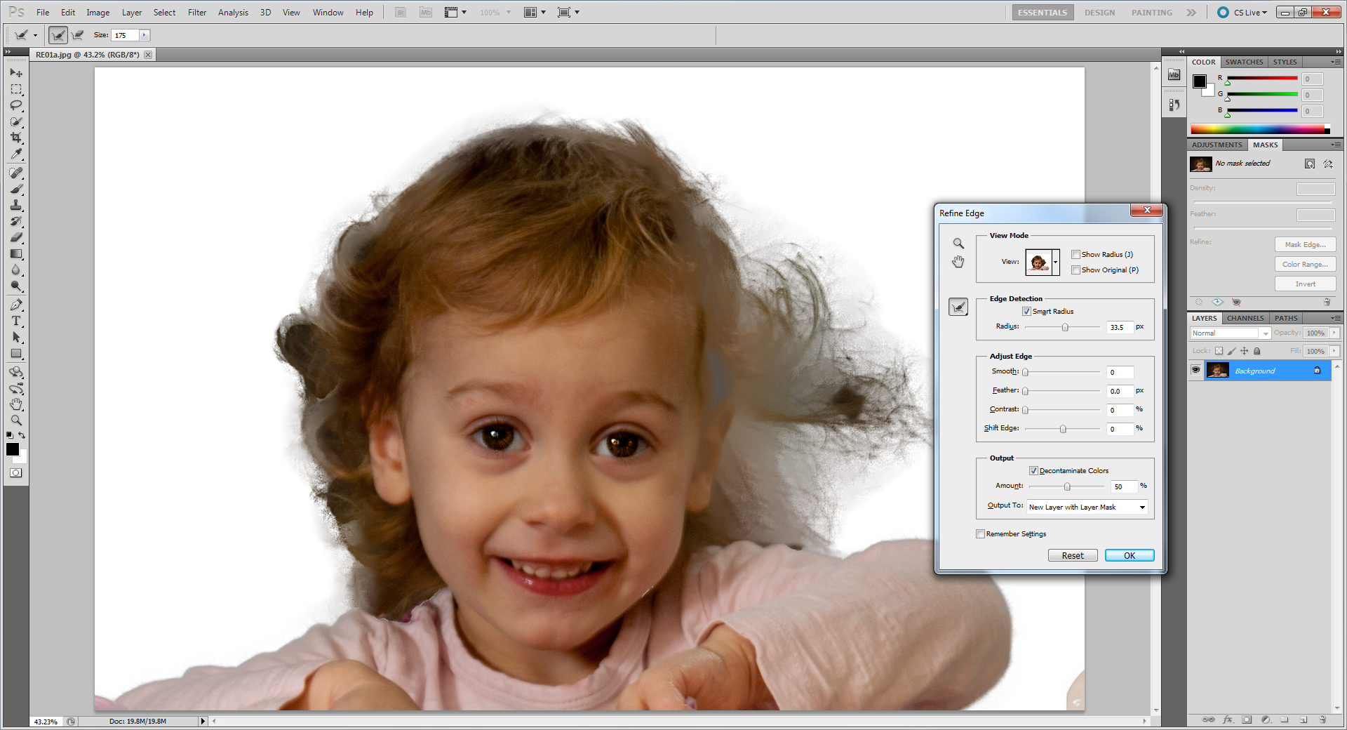Select the Rectangle shape tool

(16, 353)
